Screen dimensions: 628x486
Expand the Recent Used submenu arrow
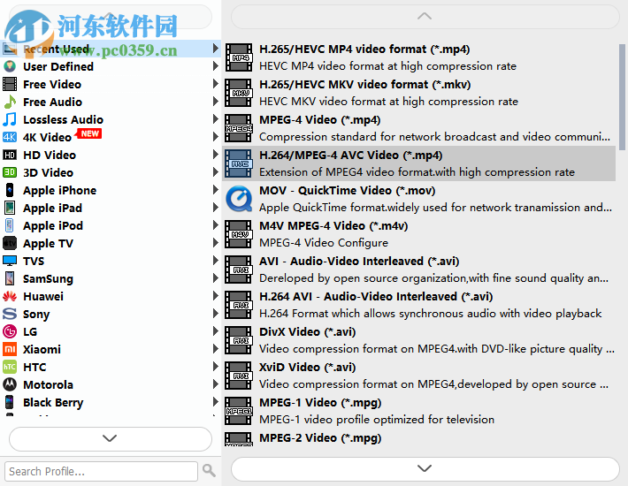tap(216, 49)
